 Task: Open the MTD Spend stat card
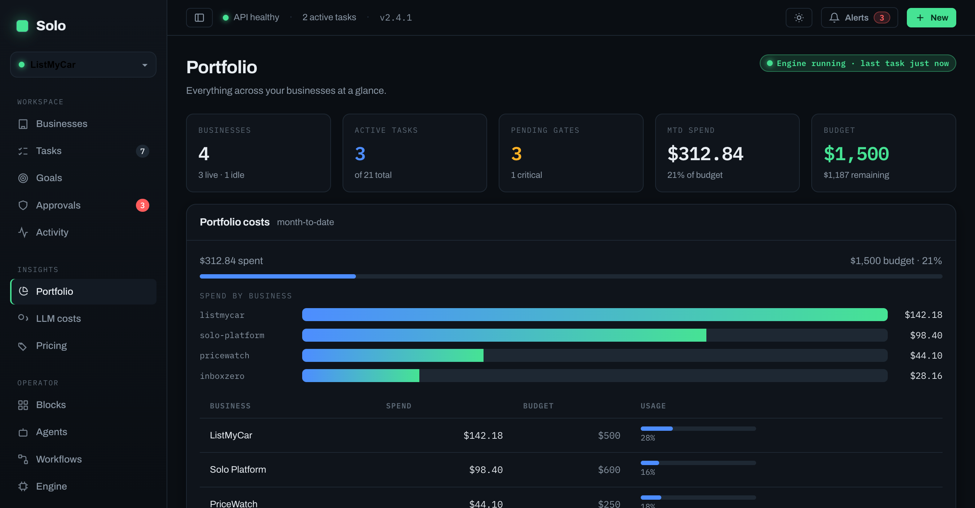point(727,153)
